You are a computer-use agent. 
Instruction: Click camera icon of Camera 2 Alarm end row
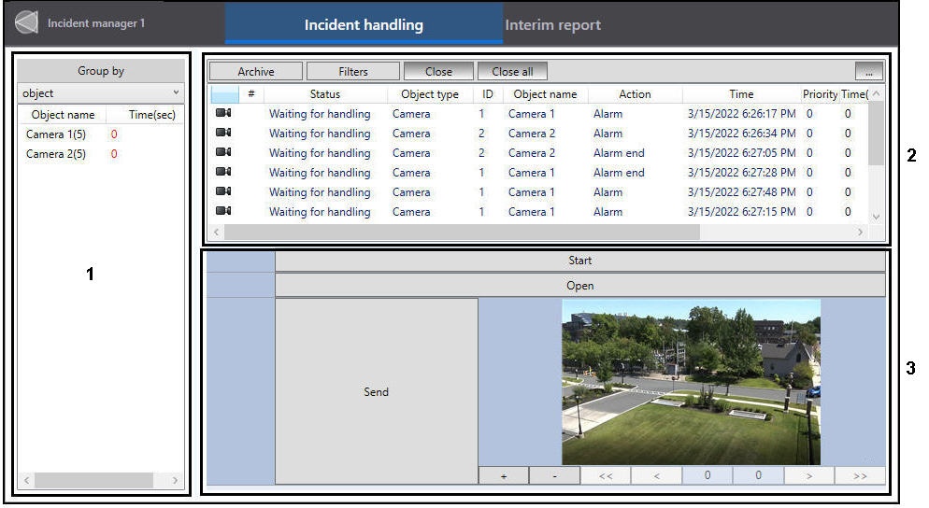pos(223,152)
